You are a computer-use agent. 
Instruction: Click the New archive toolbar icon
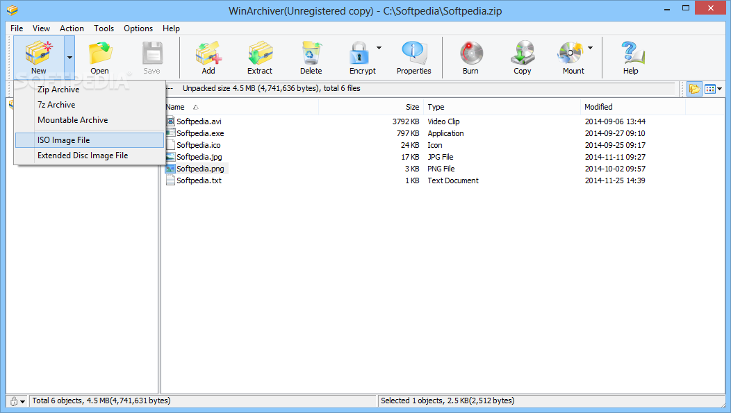(x=39, y=53)
